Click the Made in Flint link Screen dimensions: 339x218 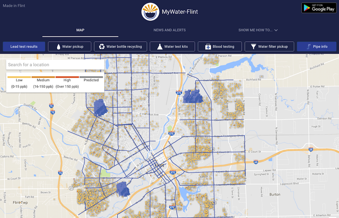[x=15, y=6]
